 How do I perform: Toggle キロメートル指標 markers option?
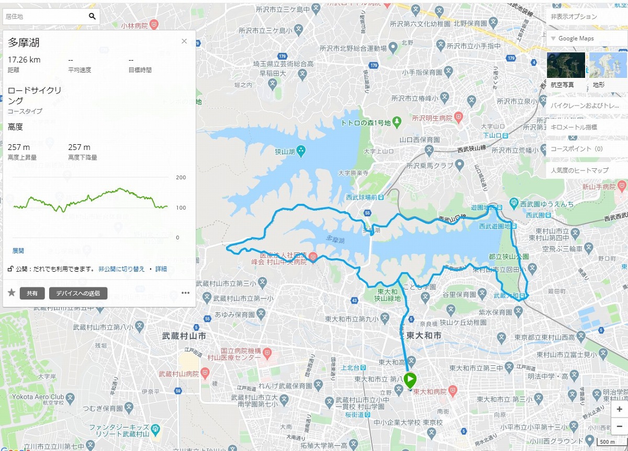pos(587,127)
